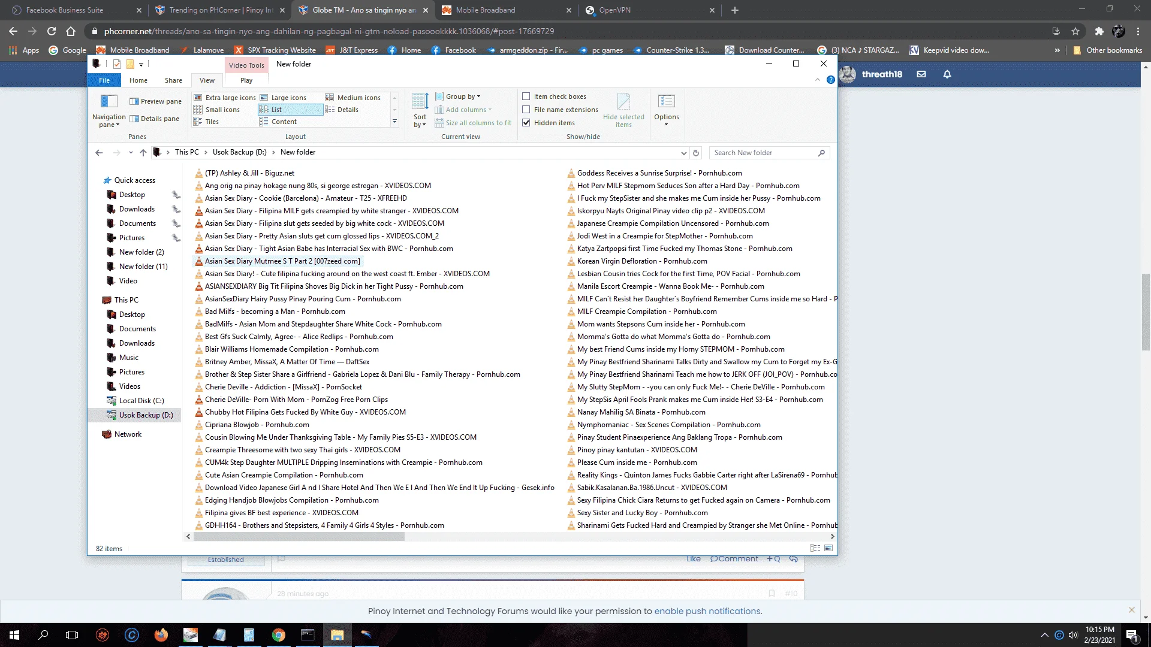Open Windows Start menu

coord(14,635)
